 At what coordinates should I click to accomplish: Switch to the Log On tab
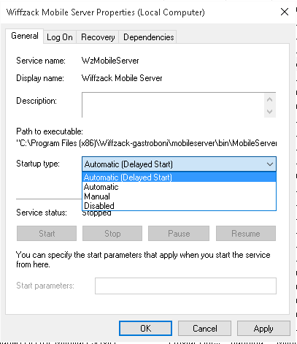60,37
